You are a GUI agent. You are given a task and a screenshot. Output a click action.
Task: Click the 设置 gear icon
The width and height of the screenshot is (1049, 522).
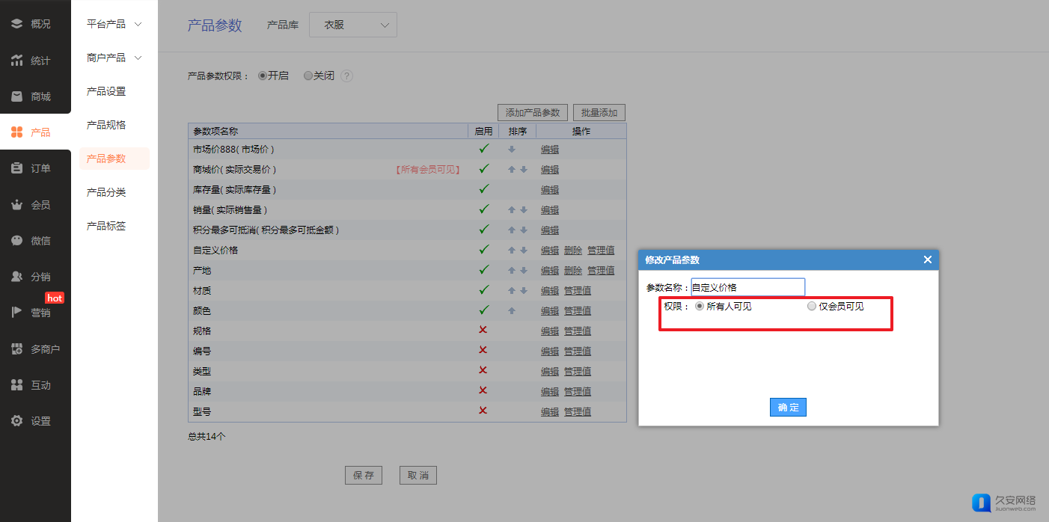16,421
